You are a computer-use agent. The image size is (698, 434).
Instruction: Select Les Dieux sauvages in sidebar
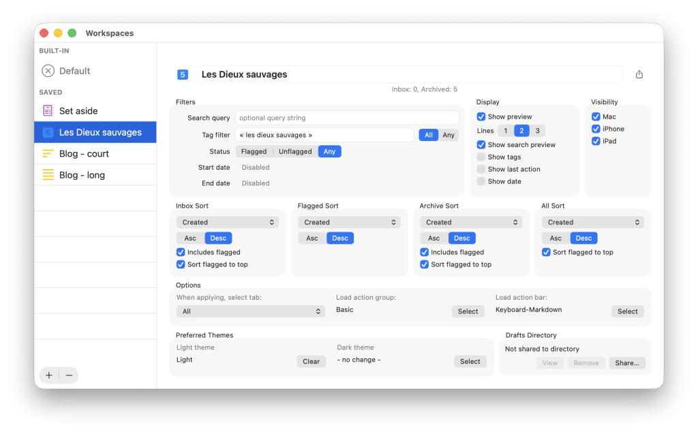(x=95, y=132)
